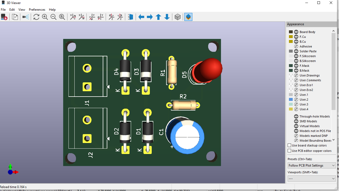Viewport: 339px width, 191px height.
Task: Render current view using raytracing
Action: [x=26, y=17]
